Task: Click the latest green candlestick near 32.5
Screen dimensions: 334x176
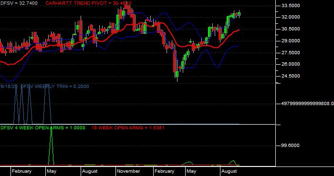Action: [x=239, y=14]
